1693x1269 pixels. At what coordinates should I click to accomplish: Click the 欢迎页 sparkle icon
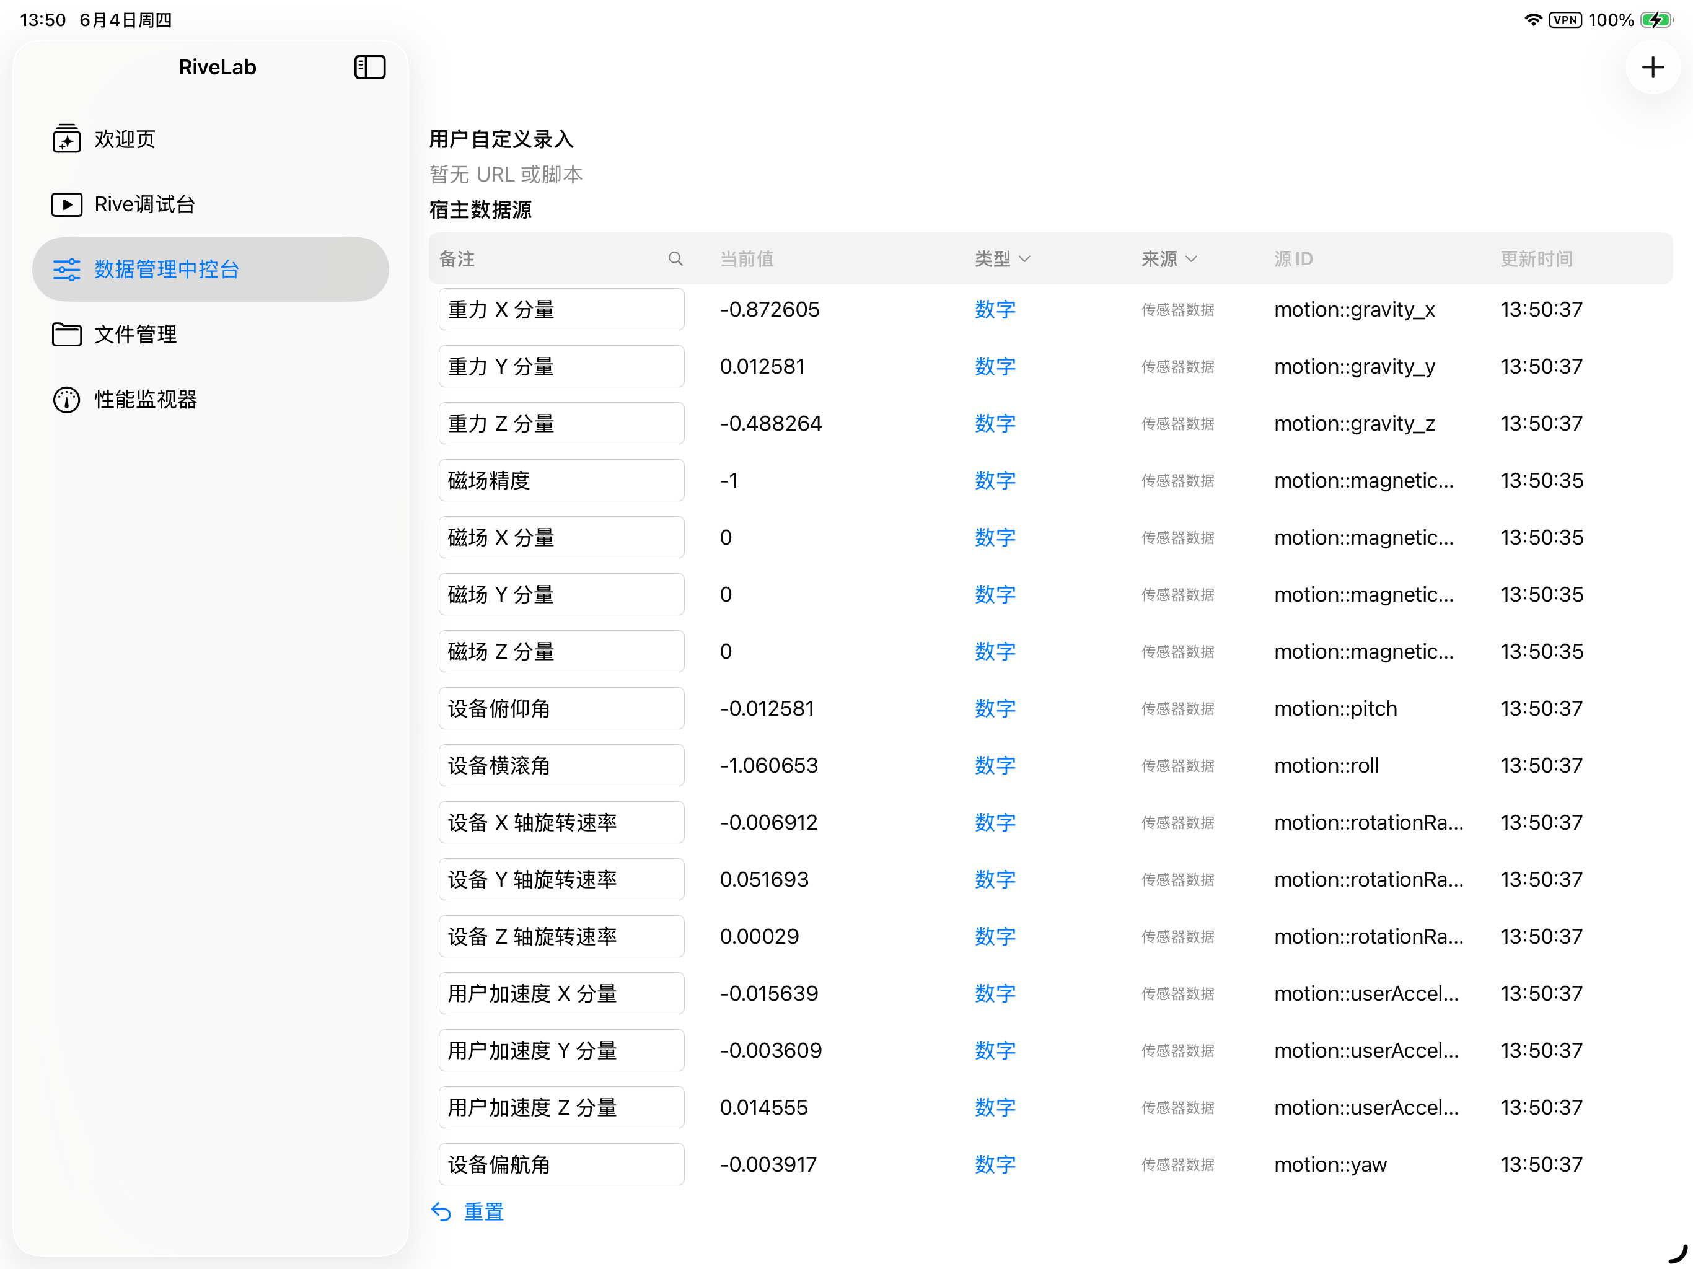point(66,139)
